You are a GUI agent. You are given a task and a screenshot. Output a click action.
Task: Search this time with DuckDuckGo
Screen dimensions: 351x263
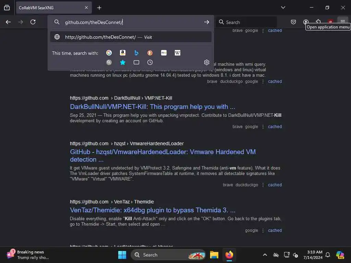(x=150, y=53)
